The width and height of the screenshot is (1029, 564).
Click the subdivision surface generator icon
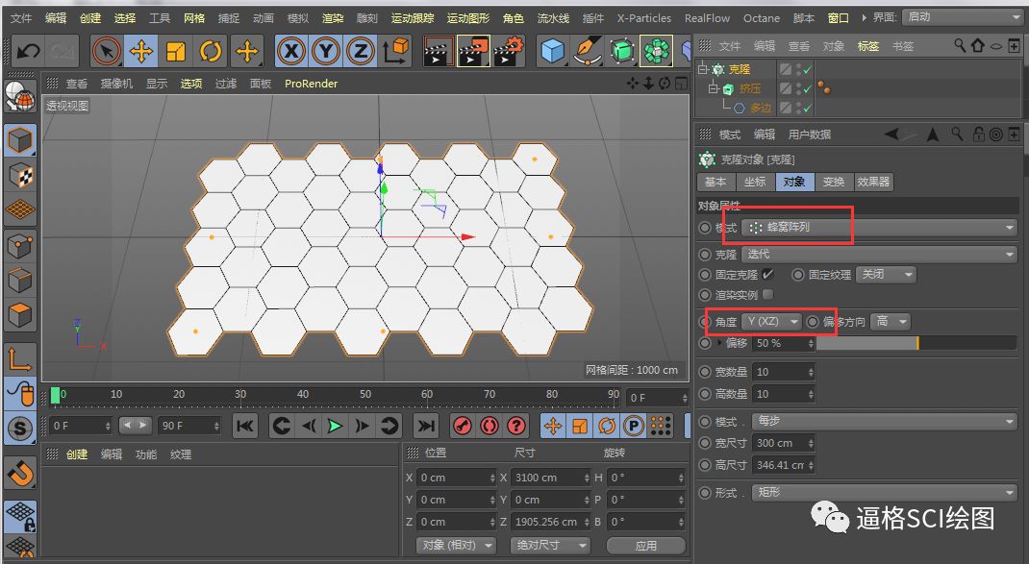tap(622, 51)
